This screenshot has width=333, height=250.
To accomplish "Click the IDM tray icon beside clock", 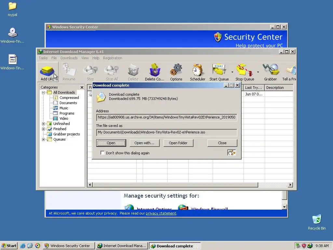I will pos(310,246).
